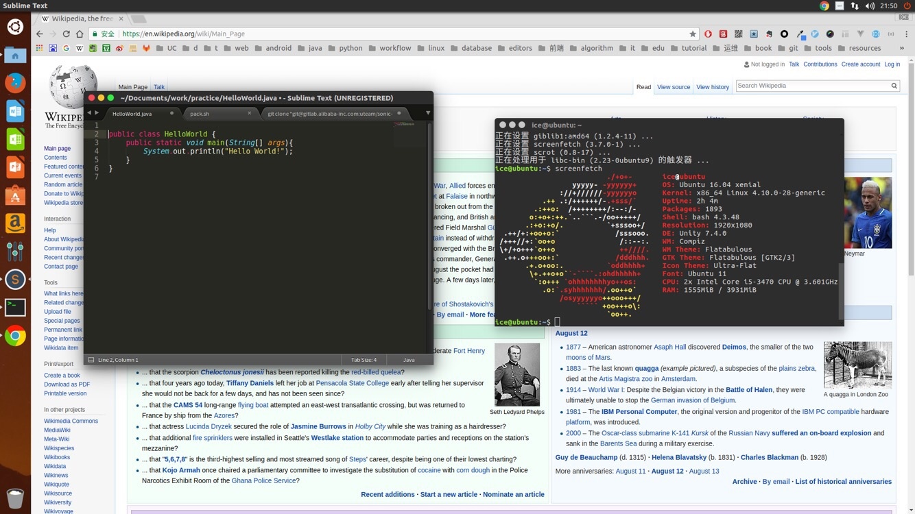Viewport: 915px width, 514px height.
Task: Open Asaph Hall article link
Action: click(669, 347)
